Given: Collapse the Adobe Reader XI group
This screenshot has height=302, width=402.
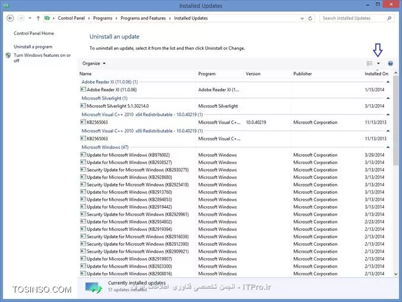Looking at the screenshot, I should click(x=388, y=82).
